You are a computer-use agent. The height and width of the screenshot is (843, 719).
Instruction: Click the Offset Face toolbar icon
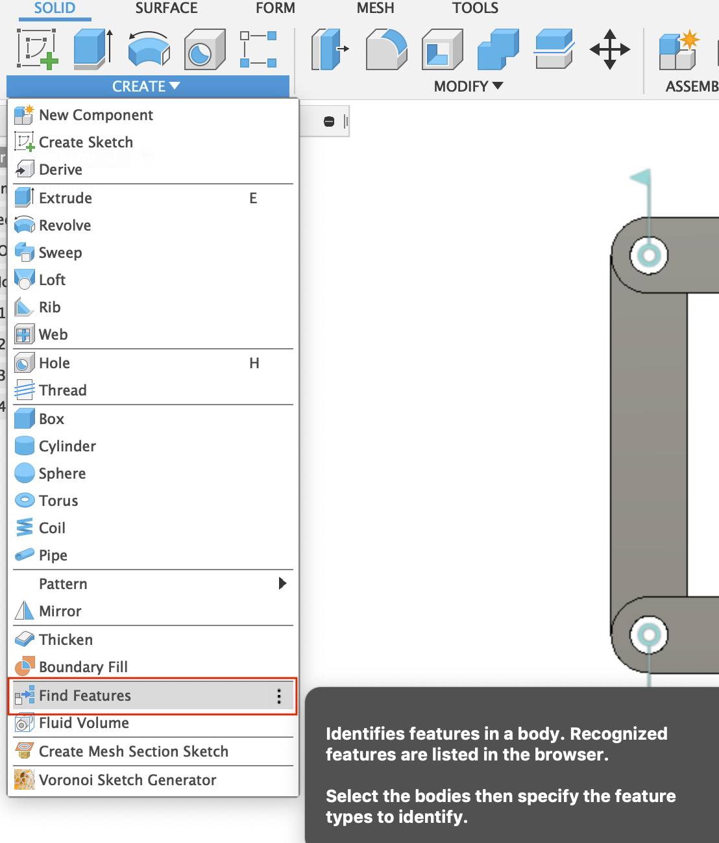coord(554,49)
